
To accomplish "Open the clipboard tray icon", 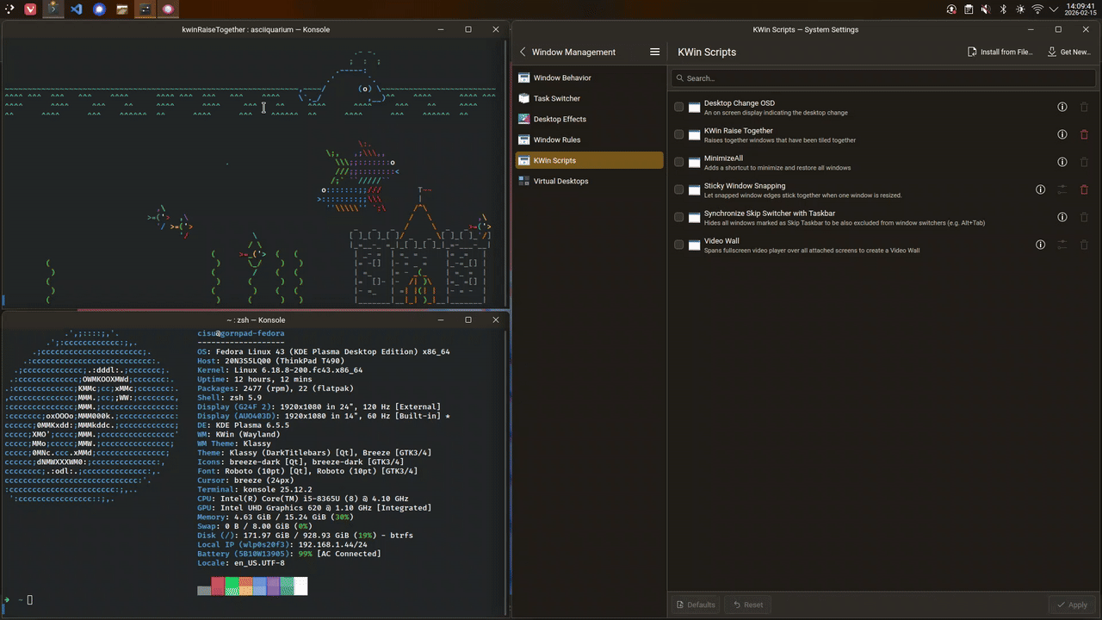I will 969,9.
